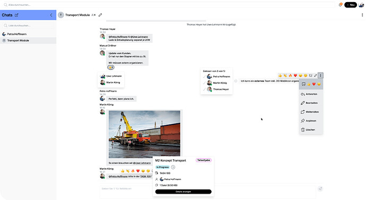Choose Bearbeiten from the context menu
This screenshot has height=200, width=366.
(311, 103)
